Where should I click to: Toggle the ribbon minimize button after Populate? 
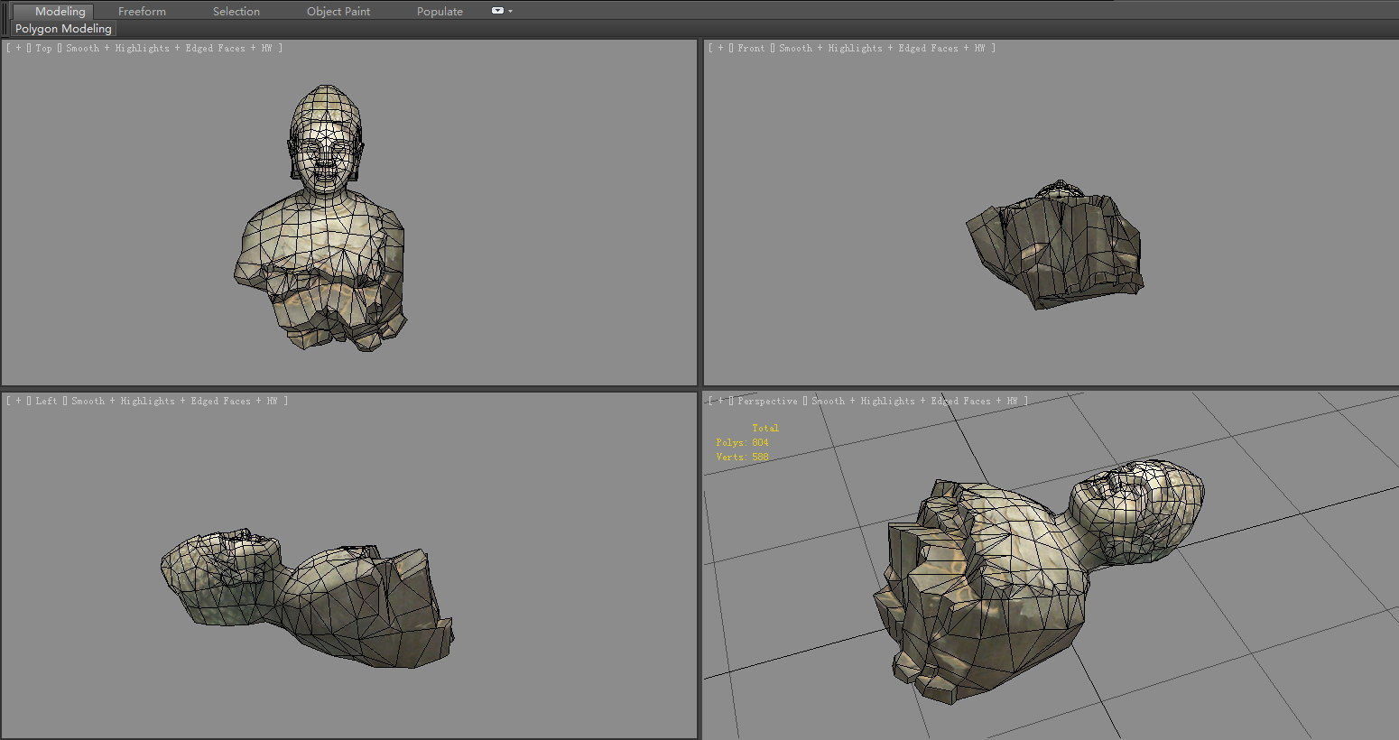(497, 11)
